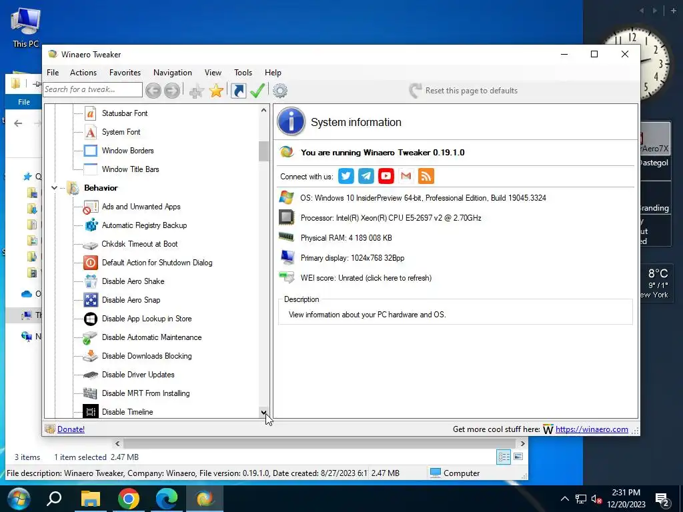Open the Actions menu
Screen dimensions: 683x512
[x=83, y=73]
